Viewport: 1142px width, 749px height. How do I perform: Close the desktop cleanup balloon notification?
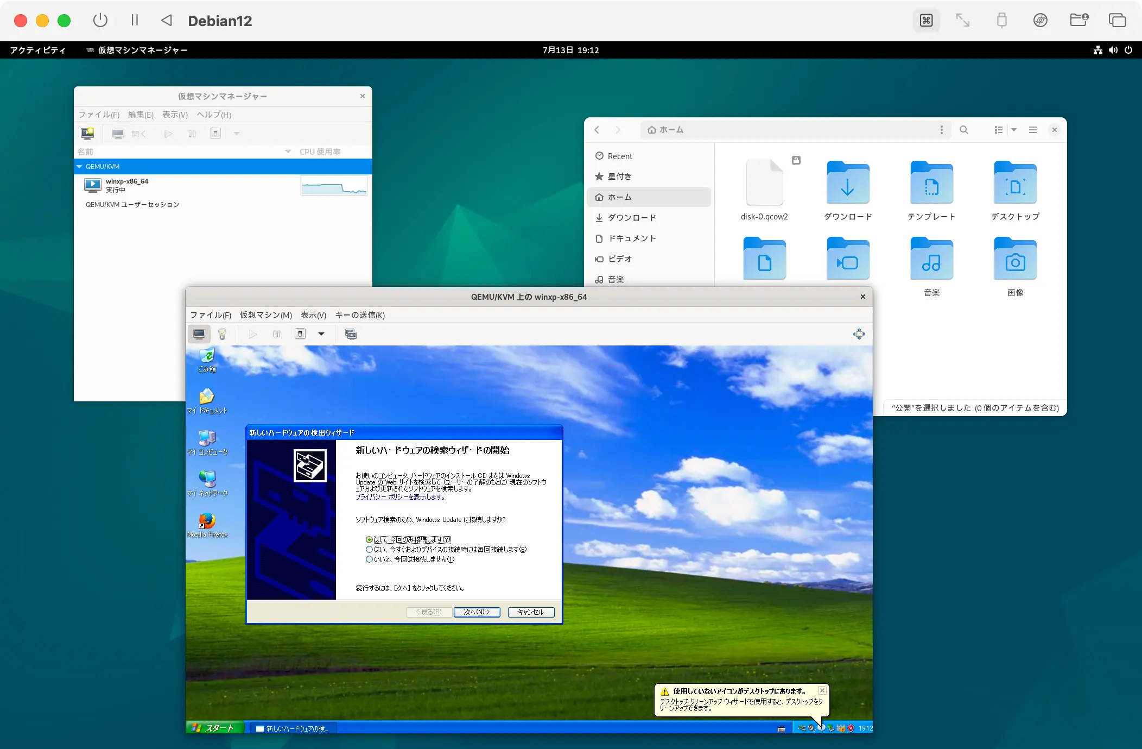click(822, 690)
